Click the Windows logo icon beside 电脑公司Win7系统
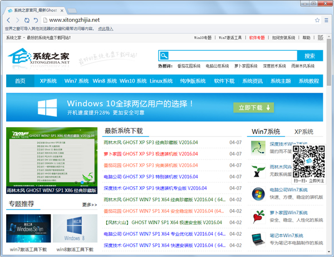 (x=258, y=194)
